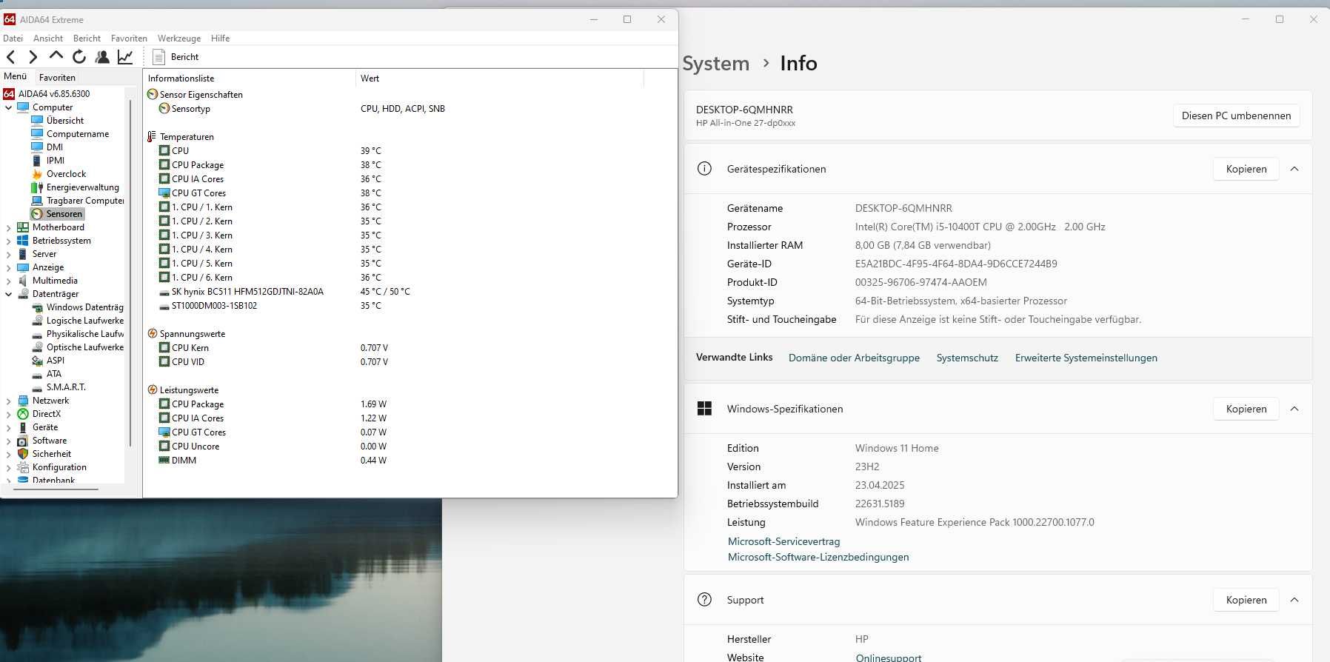The height and width of the screenshot is (662, 1330).
Task: Open Optische Laufwerke entry
Action: click(x=78, y=347)
